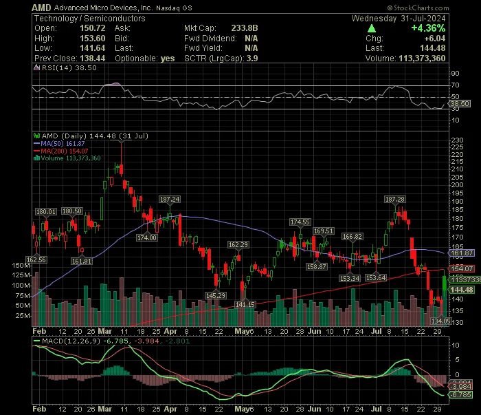The image size is (481, 415).
Task: Click the 158.87 price low label
Action: (x=317, y=266)
